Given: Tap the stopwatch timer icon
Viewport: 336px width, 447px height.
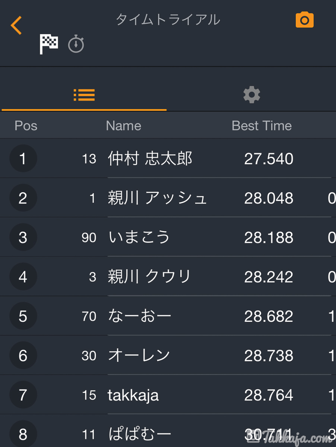Looking at the screenshot, I should [76, 44].
